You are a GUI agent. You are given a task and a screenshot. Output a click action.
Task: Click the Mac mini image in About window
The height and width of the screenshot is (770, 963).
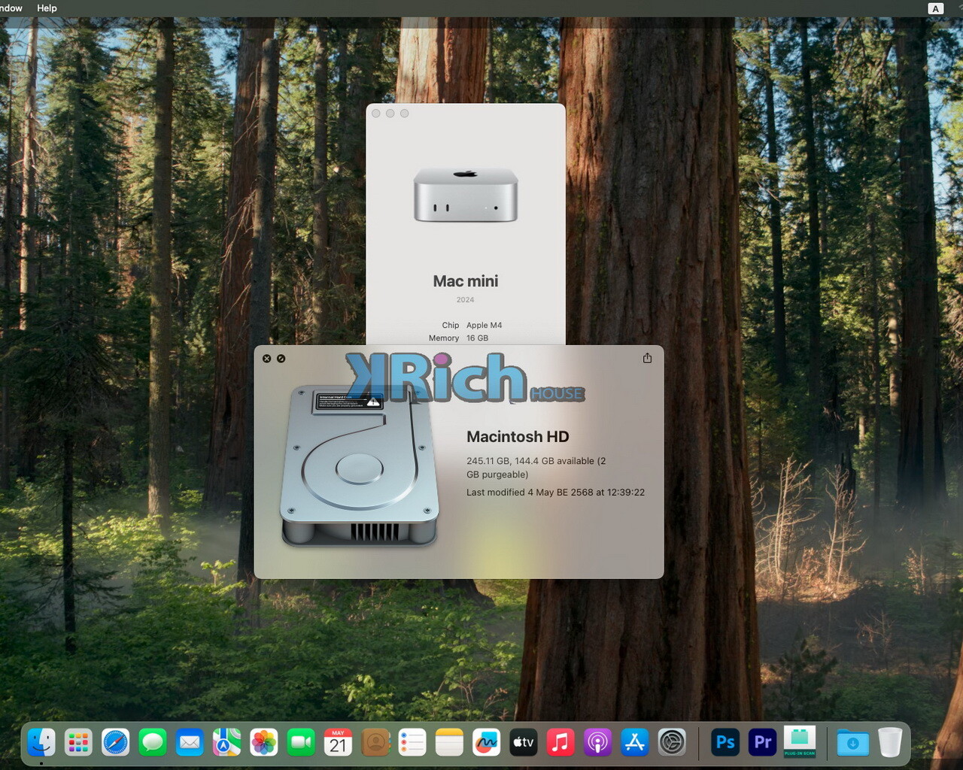[466, 196]
